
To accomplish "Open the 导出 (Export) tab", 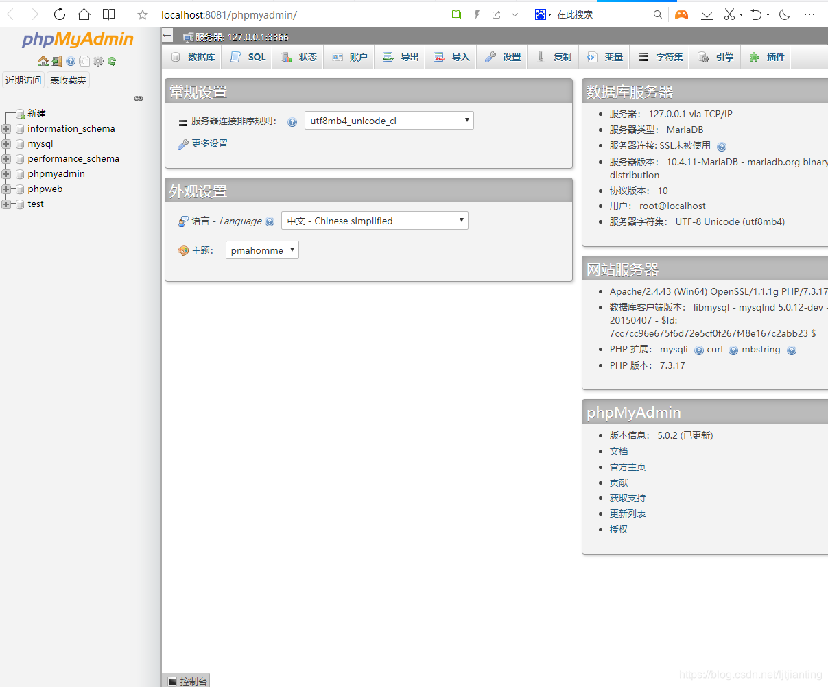I will [401, 57].
